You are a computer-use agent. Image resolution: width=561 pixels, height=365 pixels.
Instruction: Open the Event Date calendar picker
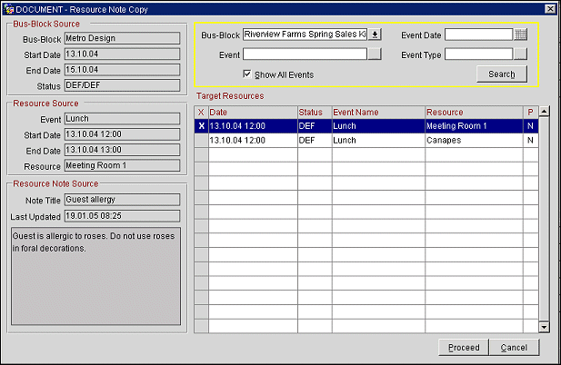[x=520, y=35]
